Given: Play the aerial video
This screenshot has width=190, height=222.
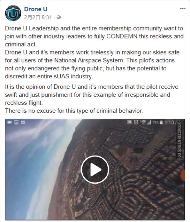Looking at the screenshot, I should tap(95, 170).
